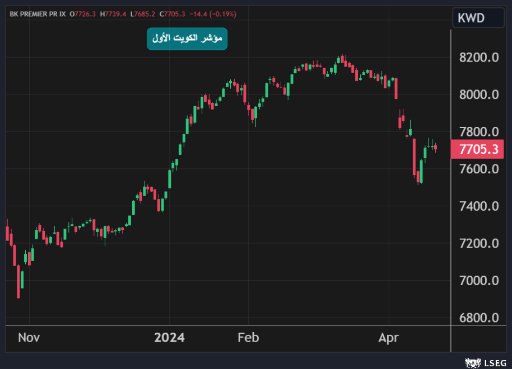This screenshot has width=512, height=369.
Task: Click the BK PREMIER PR IX symbol name
Action: (x=37, y=13)
